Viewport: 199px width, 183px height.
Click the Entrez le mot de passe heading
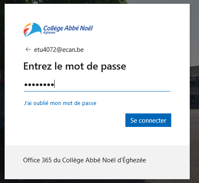pos(75,66)
